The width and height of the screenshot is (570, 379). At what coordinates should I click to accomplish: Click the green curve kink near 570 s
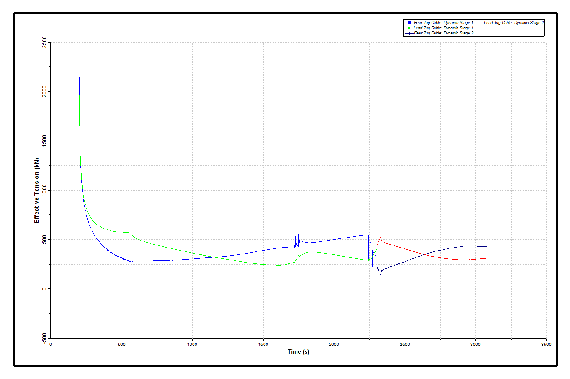click(x=132, y=234)
